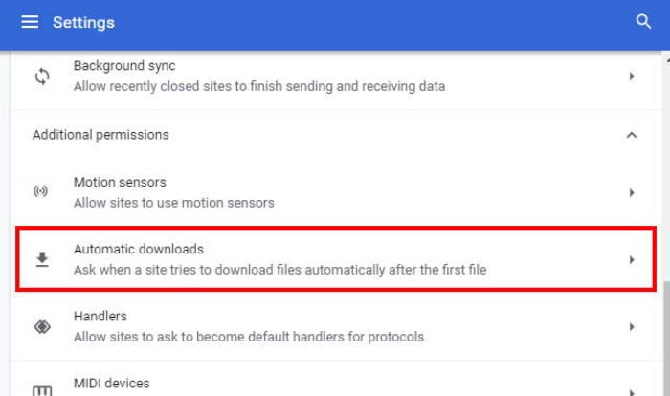
Task: Click the vertical scrollbar thumb
Action: (x=666, y=339)
